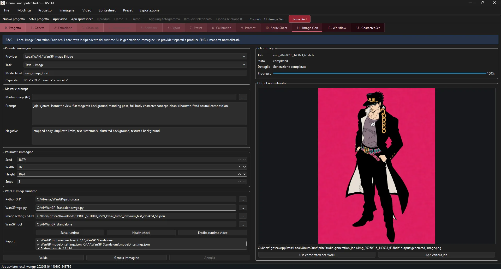501x269 pixels.
Task: Open the Task dropdown
Action: [135, 65]
